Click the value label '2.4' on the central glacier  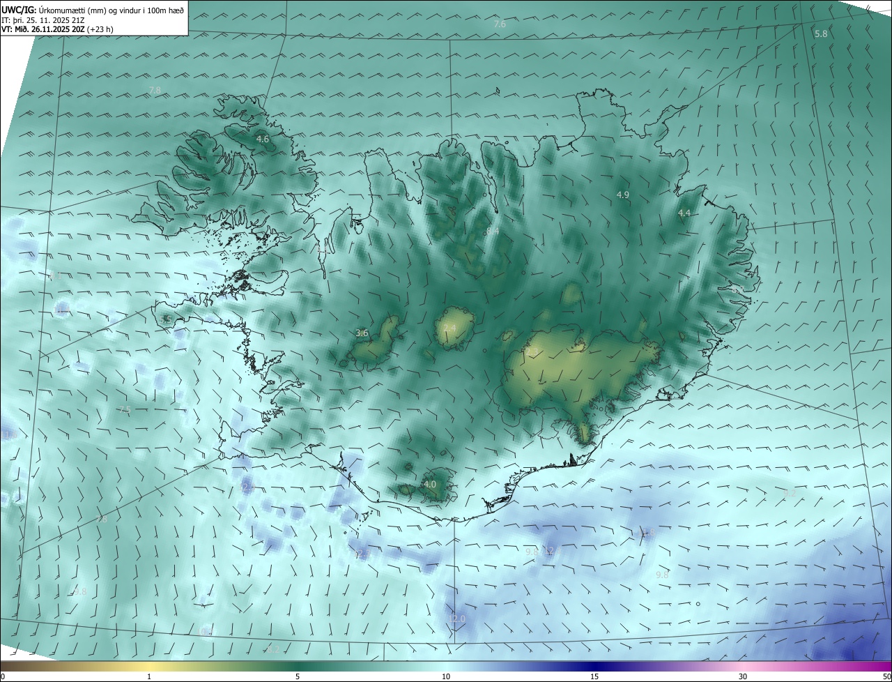(449, 328)
